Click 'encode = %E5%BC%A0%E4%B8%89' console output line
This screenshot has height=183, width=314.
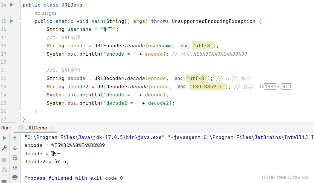[65, 145]
